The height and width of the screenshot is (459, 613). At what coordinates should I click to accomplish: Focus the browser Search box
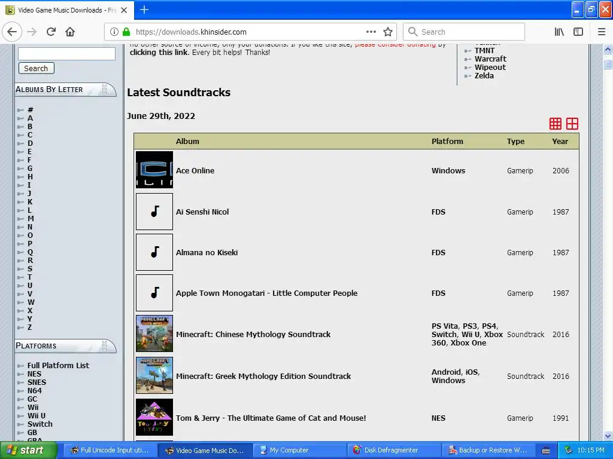point(464,32)
